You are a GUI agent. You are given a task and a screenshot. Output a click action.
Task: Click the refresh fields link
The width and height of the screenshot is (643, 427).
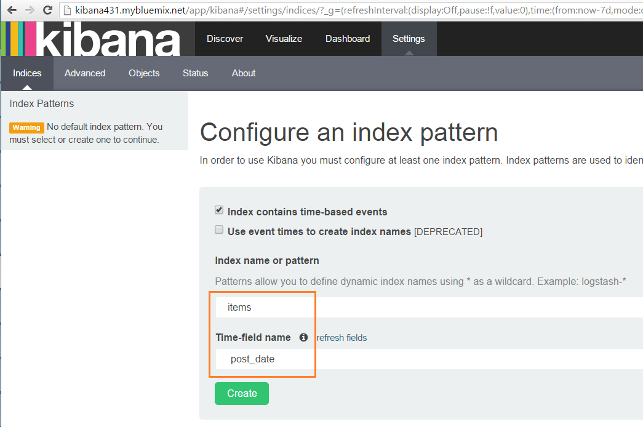point(340,337)
